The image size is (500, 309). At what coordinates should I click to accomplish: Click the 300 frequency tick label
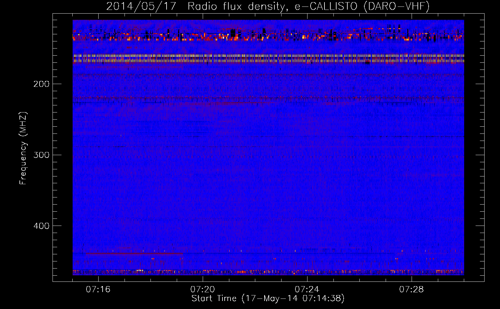pos(41,155)
